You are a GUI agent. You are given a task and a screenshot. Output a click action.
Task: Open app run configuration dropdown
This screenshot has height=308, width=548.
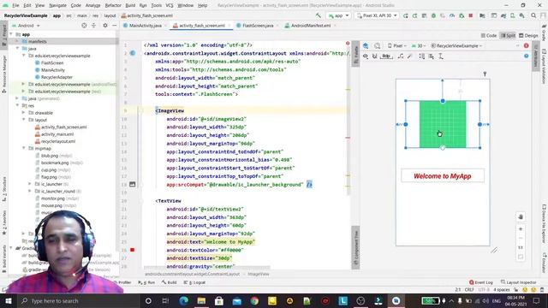click(338, 15)
